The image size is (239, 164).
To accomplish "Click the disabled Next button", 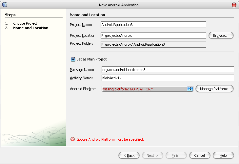I will pos(152,155).
